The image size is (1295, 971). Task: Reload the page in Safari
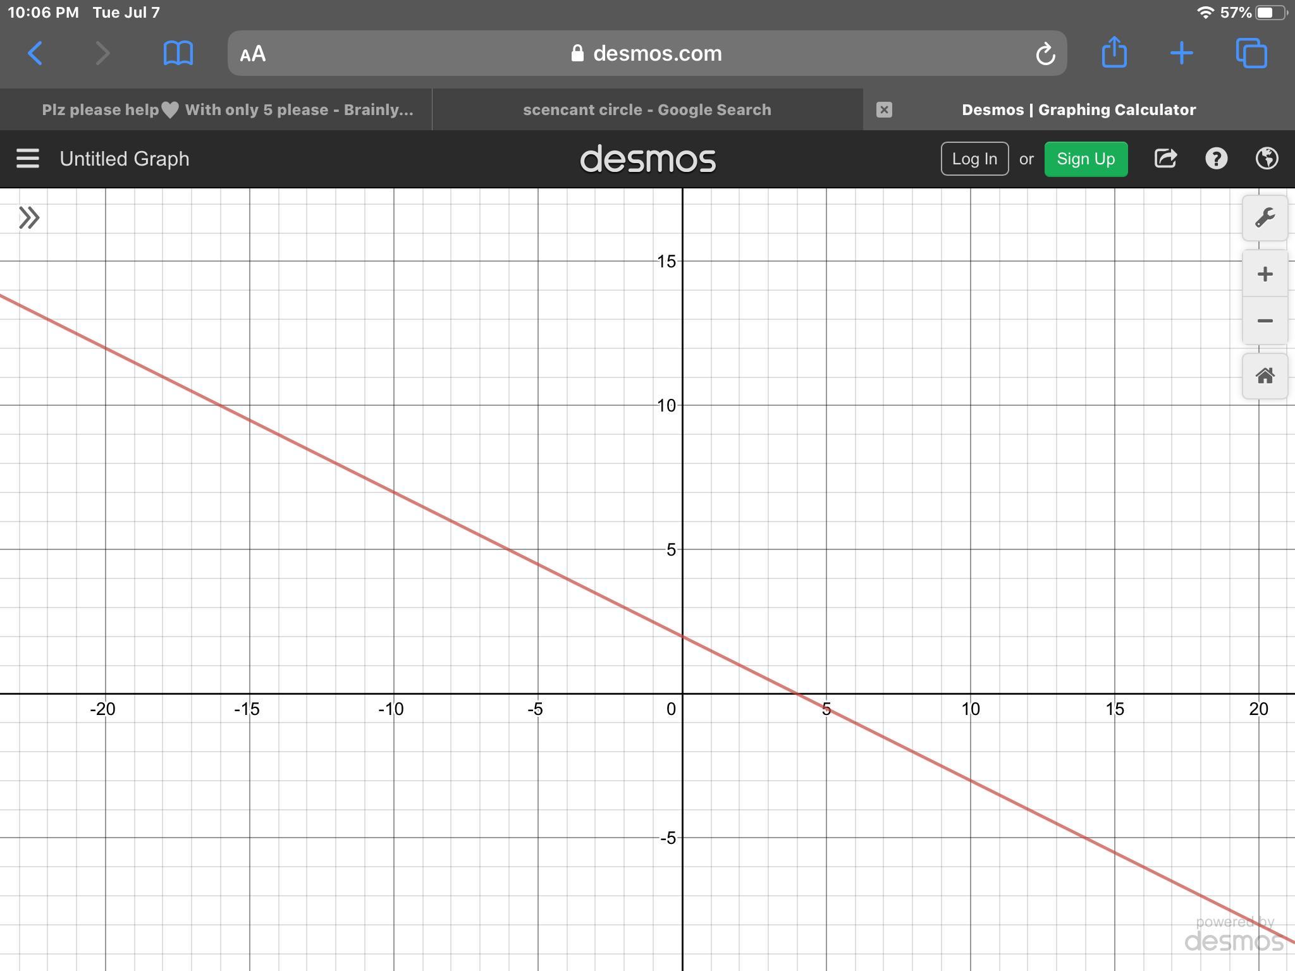1045,54
